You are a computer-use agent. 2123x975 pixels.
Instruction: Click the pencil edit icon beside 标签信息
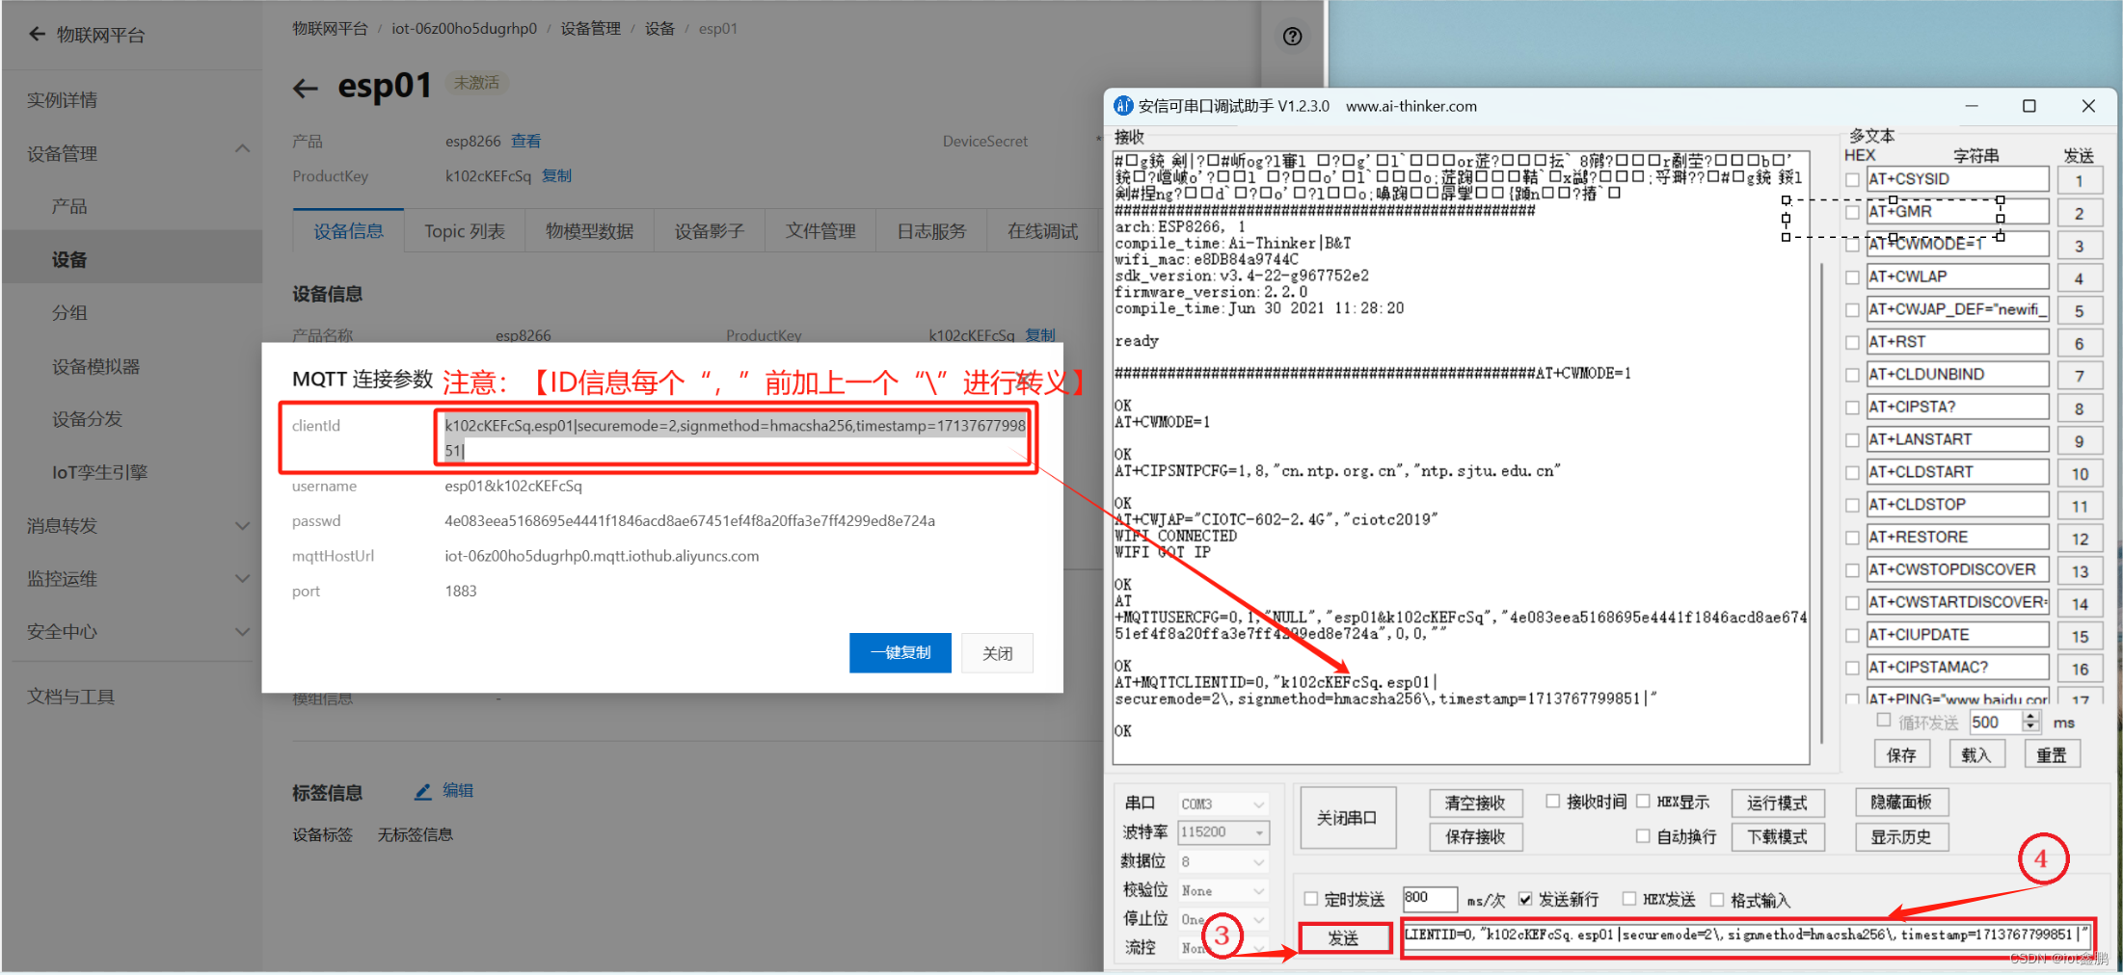[x=422, y=792]
